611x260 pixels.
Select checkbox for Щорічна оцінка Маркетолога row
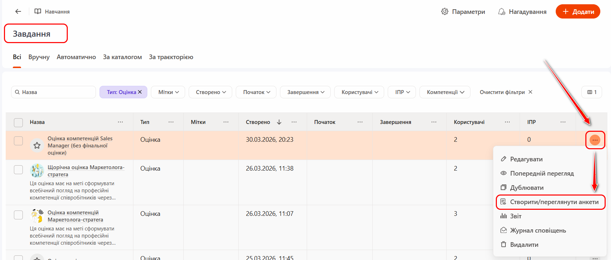[18, 170]
